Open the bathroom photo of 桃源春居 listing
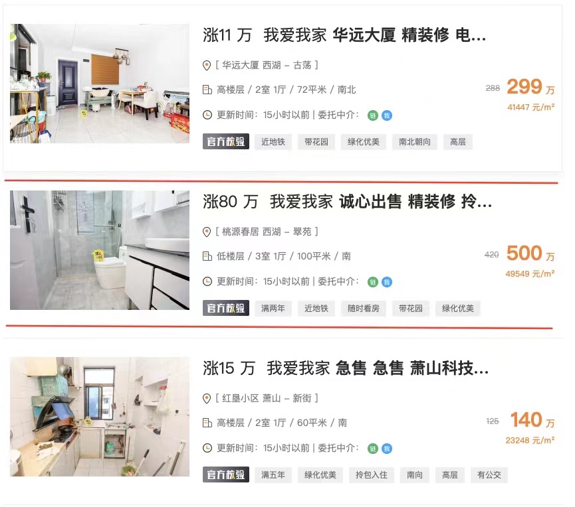Screen dimensions: 575x507 click(x=100, y=250)
